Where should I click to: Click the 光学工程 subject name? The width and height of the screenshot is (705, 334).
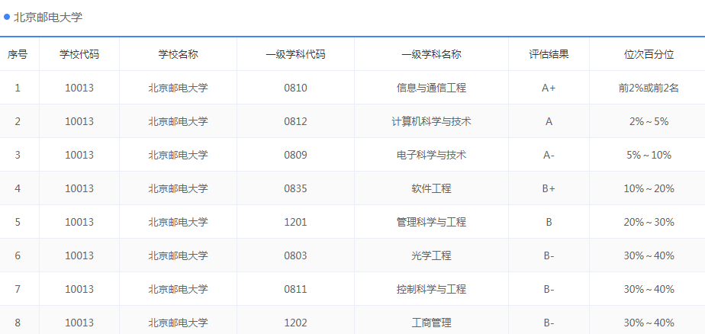[431, 255]
